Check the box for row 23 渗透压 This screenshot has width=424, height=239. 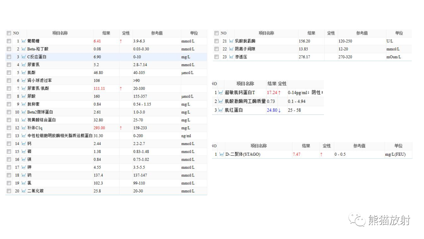216,57
